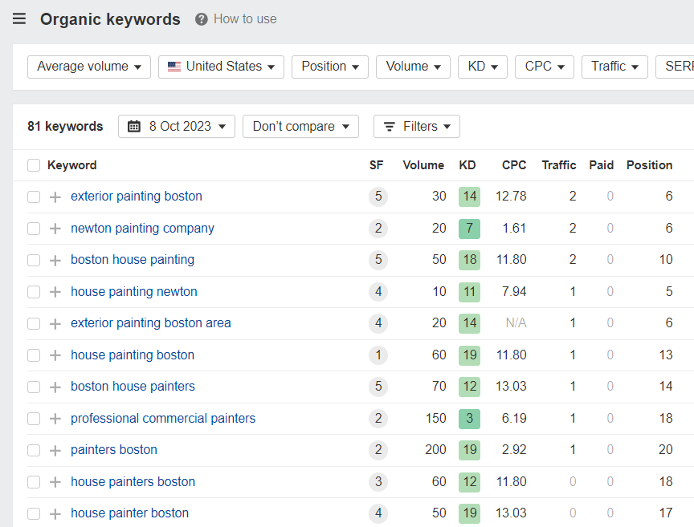Check the professional commercial painters row checkbox
This screenshot has width=694, height=527.
(34, 418)
